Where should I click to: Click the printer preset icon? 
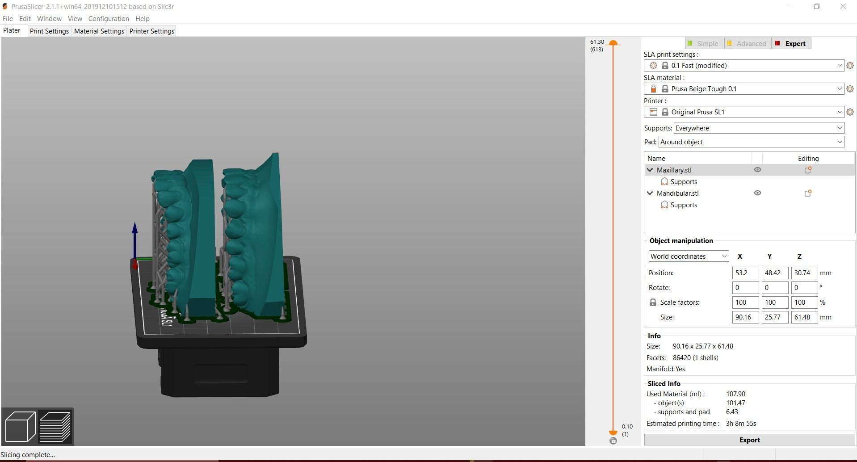pos(653,112)
